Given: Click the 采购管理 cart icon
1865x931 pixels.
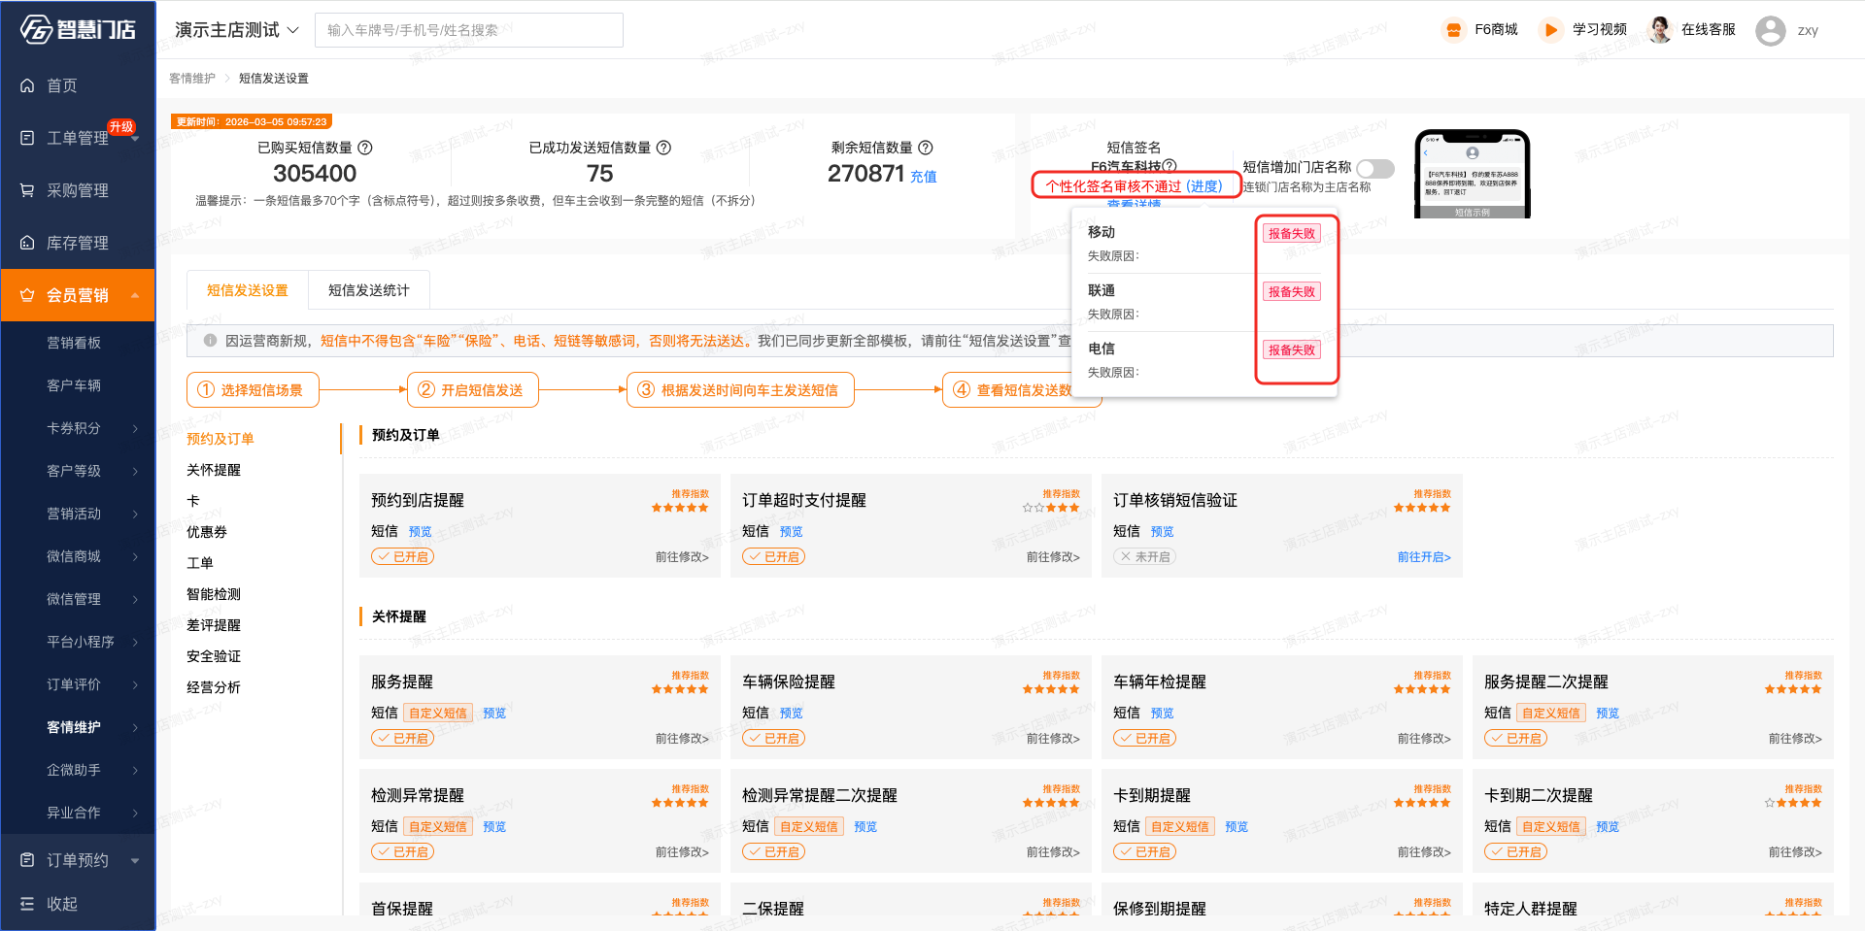Looking at the screenshot, I should [x=27, y=190].
